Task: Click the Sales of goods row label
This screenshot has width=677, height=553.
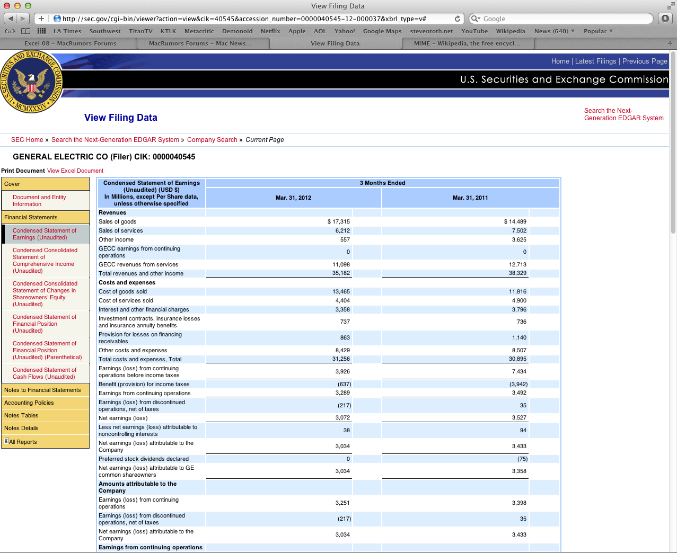Action: pyautogui.click(x=118, y=221)
